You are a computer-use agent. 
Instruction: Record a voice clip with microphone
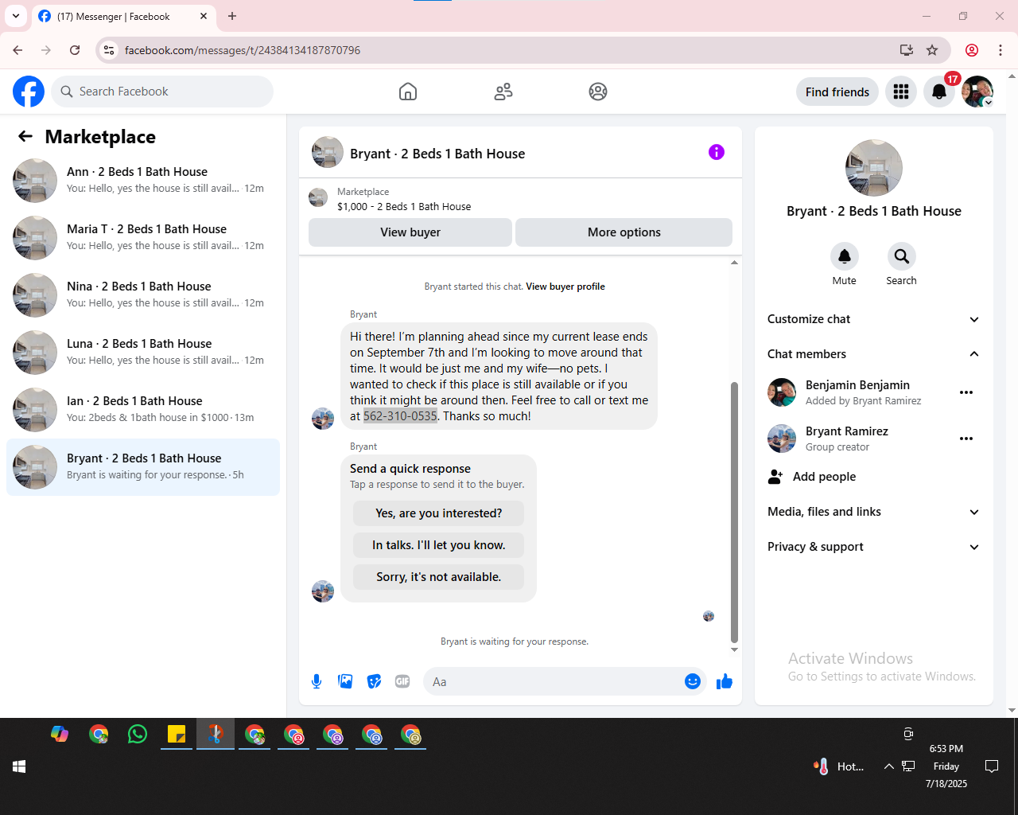click(x=317, y=681)
